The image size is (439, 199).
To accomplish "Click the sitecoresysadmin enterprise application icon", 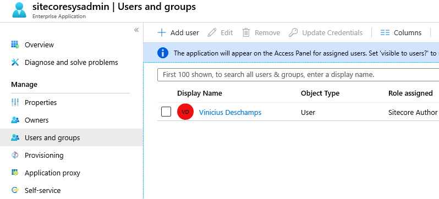I will tap(19, 10).
